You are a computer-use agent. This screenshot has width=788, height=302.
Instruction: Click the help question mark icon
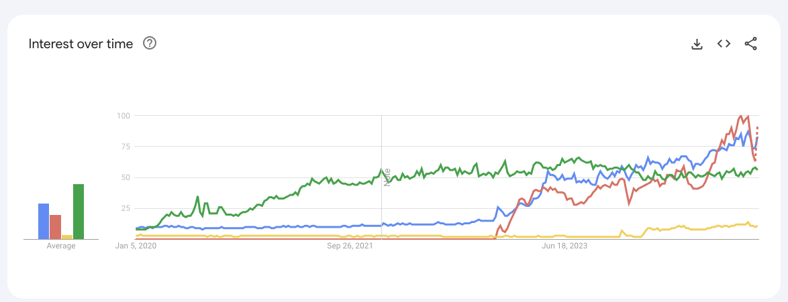click(x=150, y=44)
